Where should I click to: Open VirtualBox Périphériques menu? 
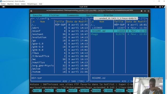click(32, 4)
